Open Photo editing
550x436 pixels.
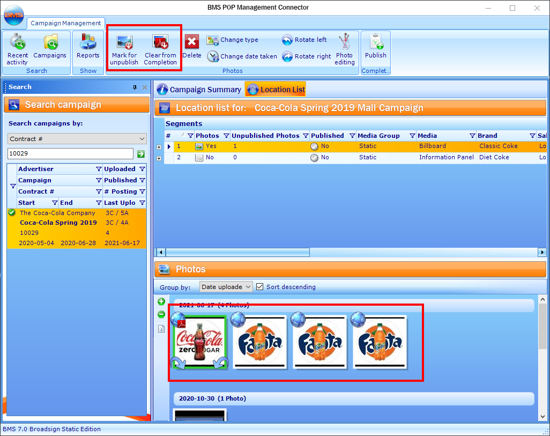tap(345, 49)
